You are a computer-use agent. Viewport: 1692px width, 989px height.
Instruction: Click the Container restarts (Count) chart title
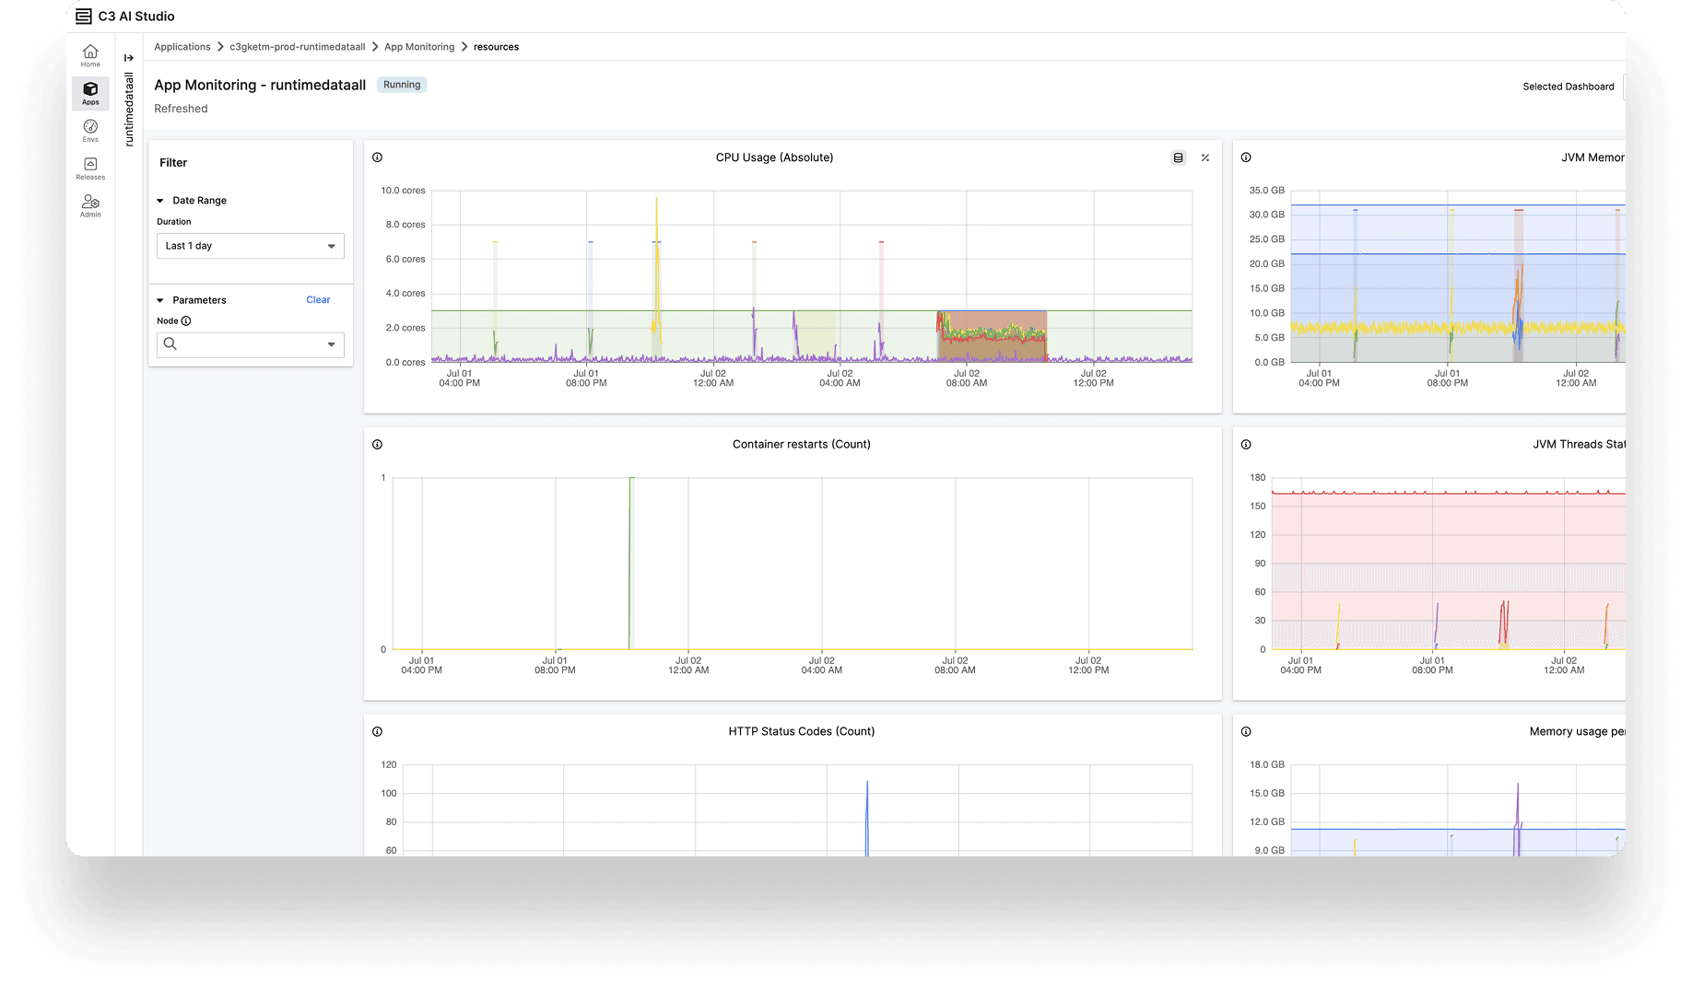pyautogui.click(x=801, y=445)
